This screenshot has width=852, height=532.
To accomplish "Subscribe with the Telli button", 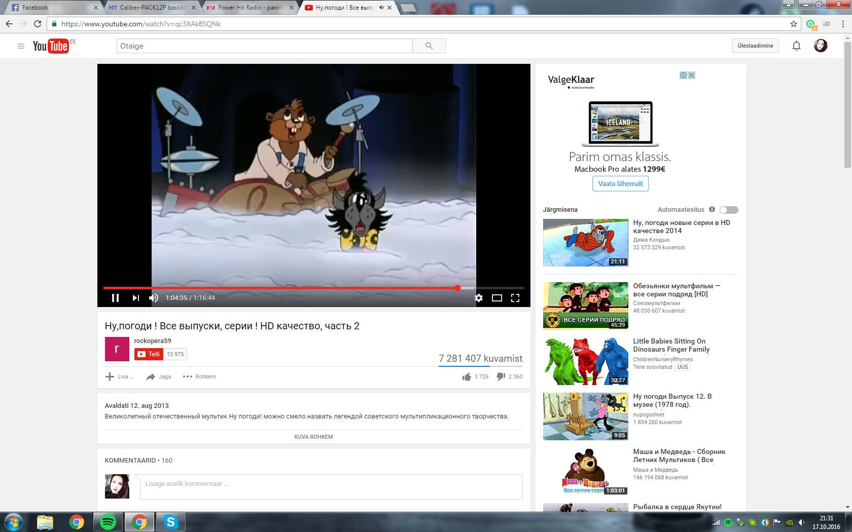I will point(149,354).
